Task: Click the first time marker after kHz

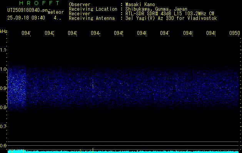Action: (26, 33)
